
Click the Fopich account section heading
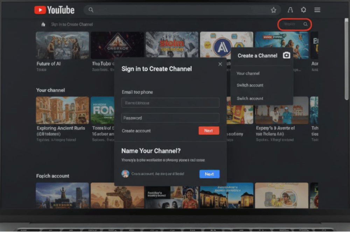click(53, 176)
